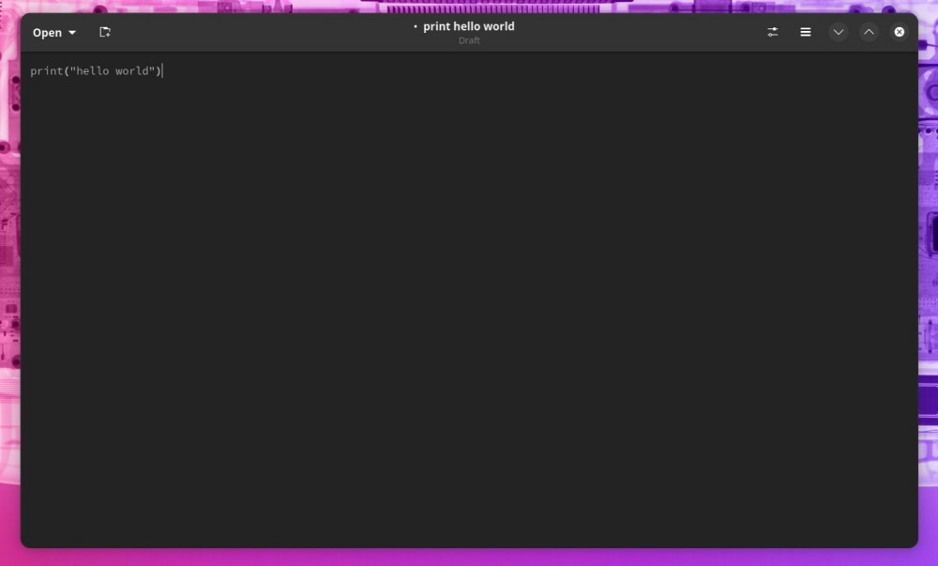Screen dimensions: 938x566
Task: Expand the Open recent documents dropdown
Action: [71, 31]
